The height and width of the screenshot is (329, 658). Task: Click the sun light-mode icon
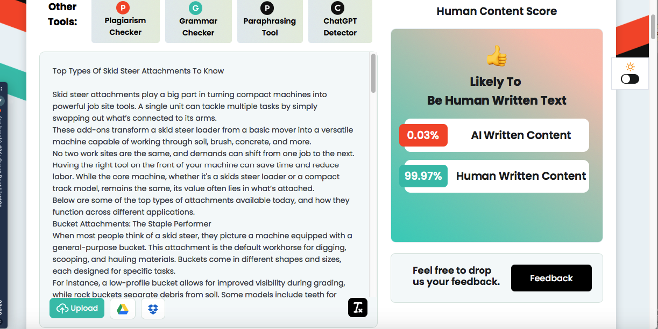630,67
